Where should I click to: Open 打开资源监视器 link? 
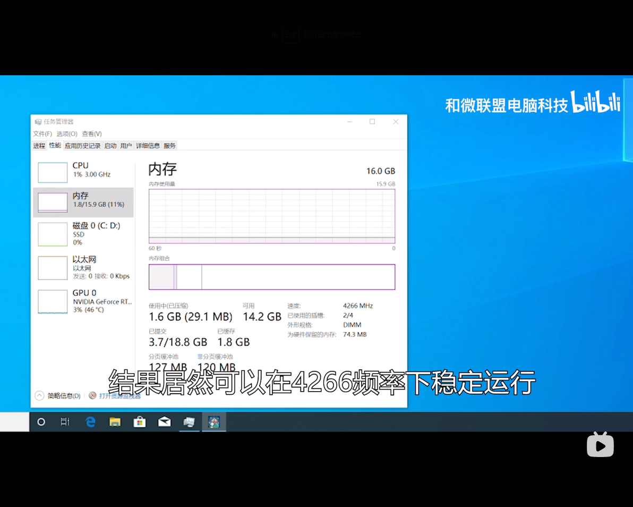(x=120, y=396)
